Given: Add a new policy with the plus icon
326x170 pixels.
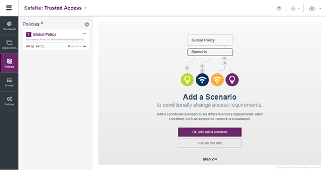Looking at the screenshot, I should pos(87,24).
